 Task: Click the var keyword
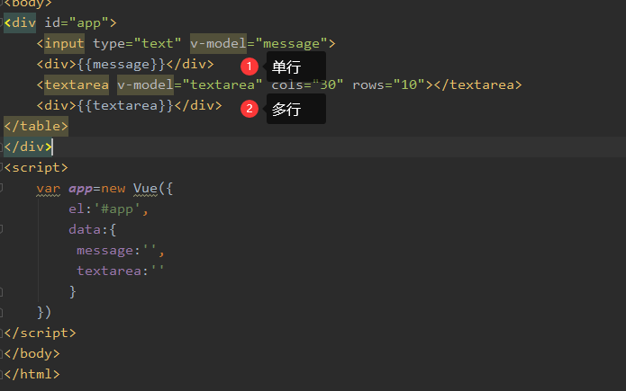click(x=49, y=189)
